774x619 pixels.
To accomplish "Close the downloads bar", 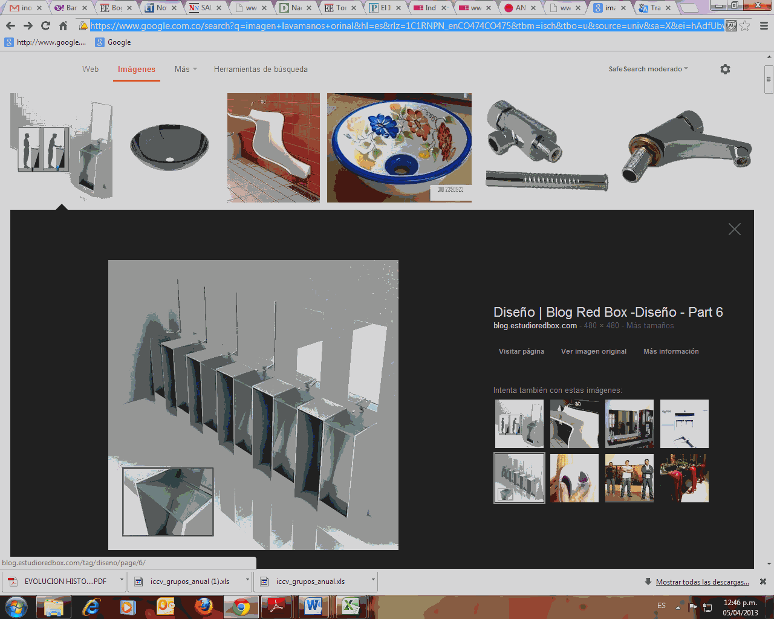I will tap(763, 582).
